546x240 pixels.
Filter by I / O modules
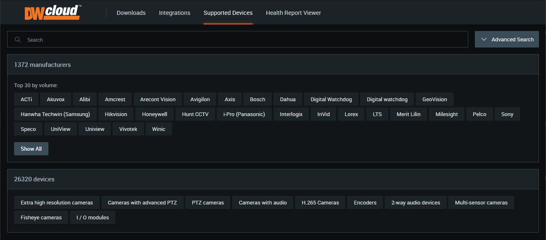point(93,217)
